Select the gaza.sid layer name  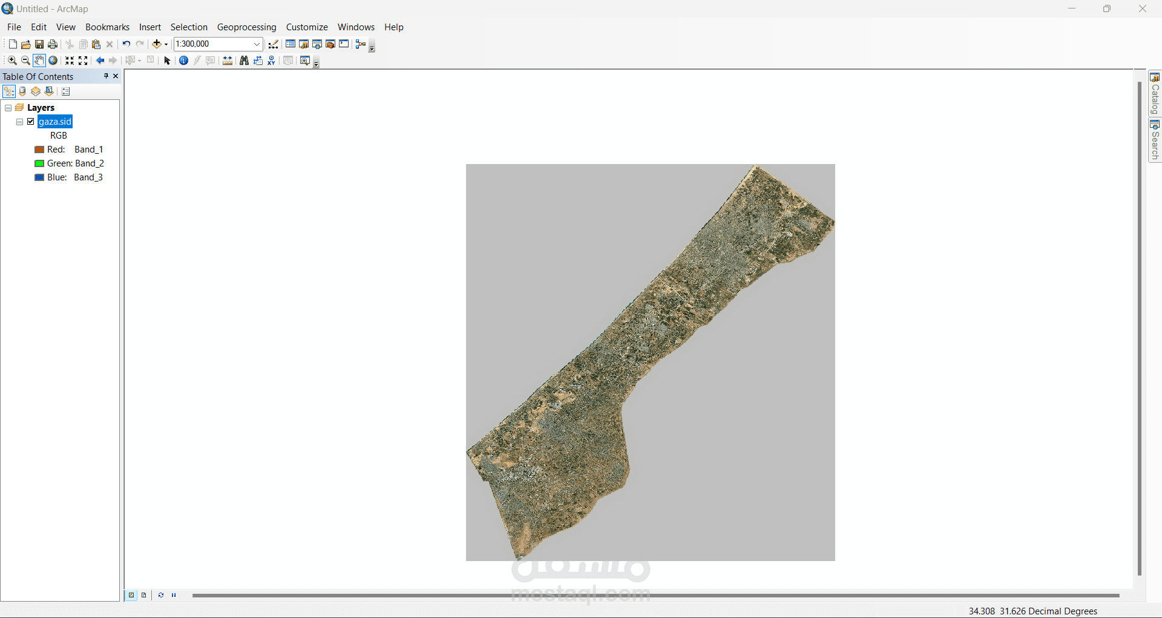pyautogui.click(x=55, y=122)
